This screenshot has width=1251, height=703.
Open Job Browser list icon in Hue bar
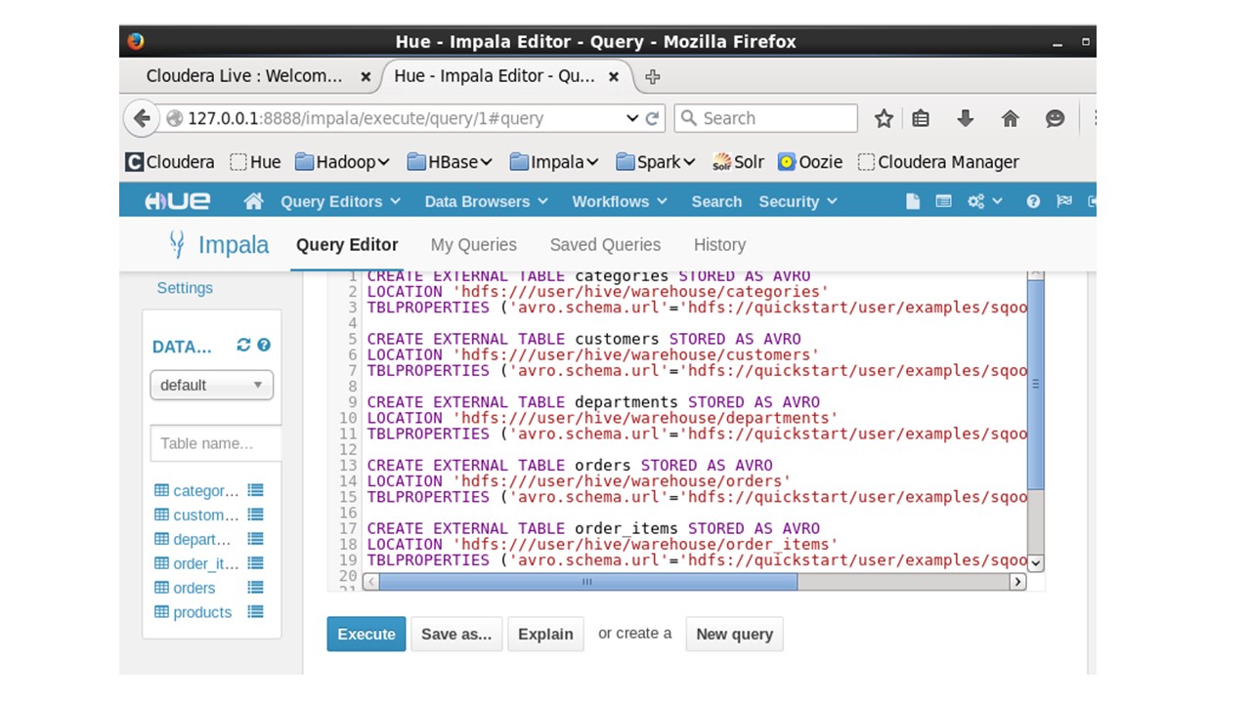tap(943, 201)
